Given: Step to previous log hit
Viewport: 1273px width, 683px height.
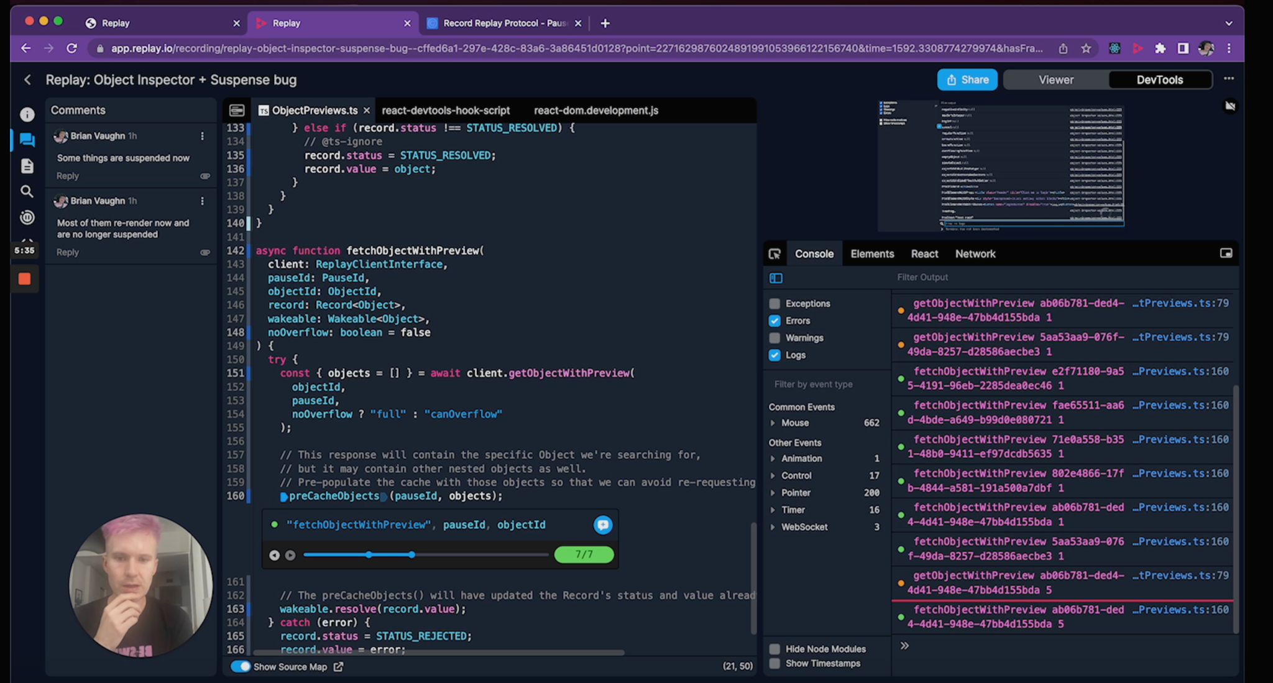Looking at the screenshot, I should (274, 555).
